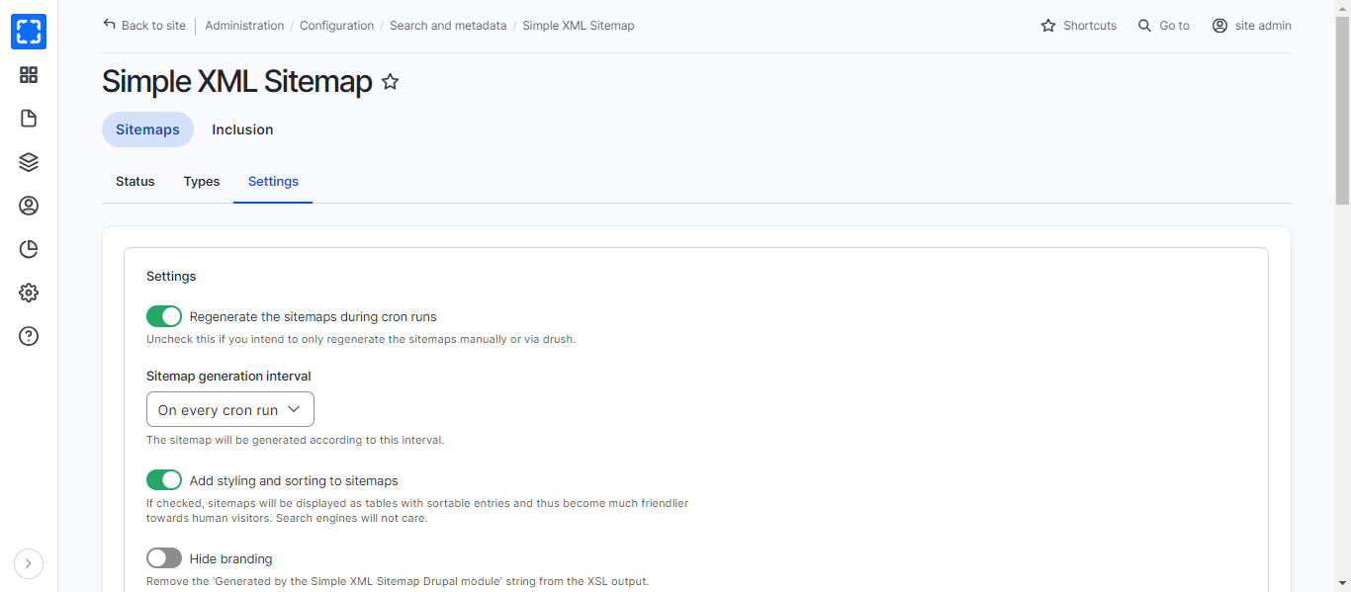Open the Content page icon in sidebar
This screenshot has height=592, width=1351.
[x=29, y=119]
